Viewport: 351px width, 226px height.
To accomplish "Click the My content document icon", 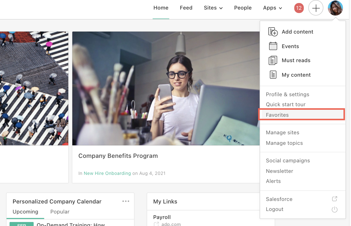I will 273,75.
